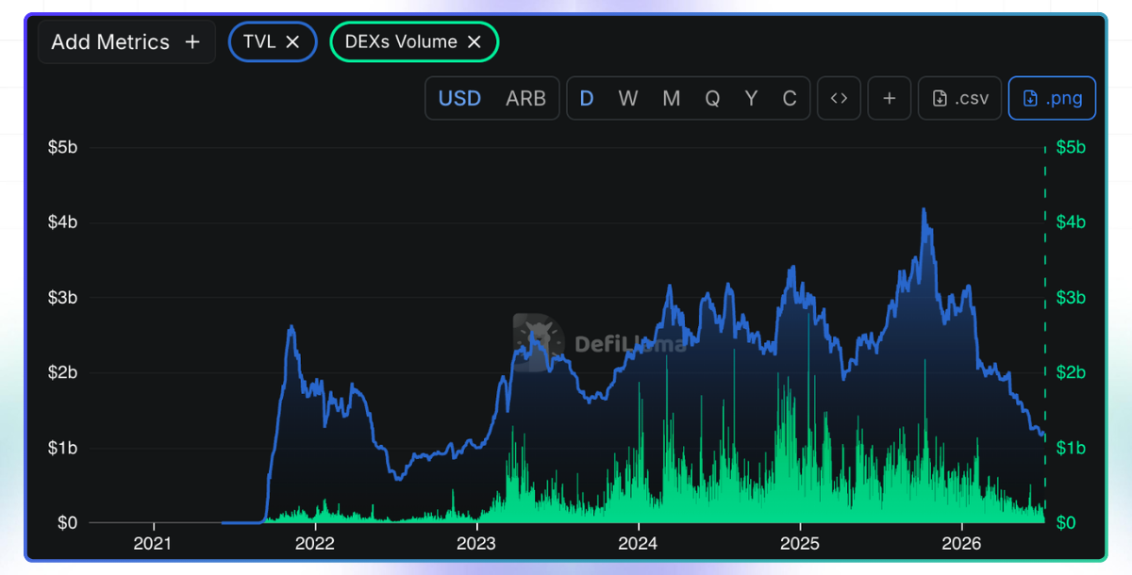Export the chart as .png
Viewport: 1132px width, 575px height.
(x=1053, y=98)
